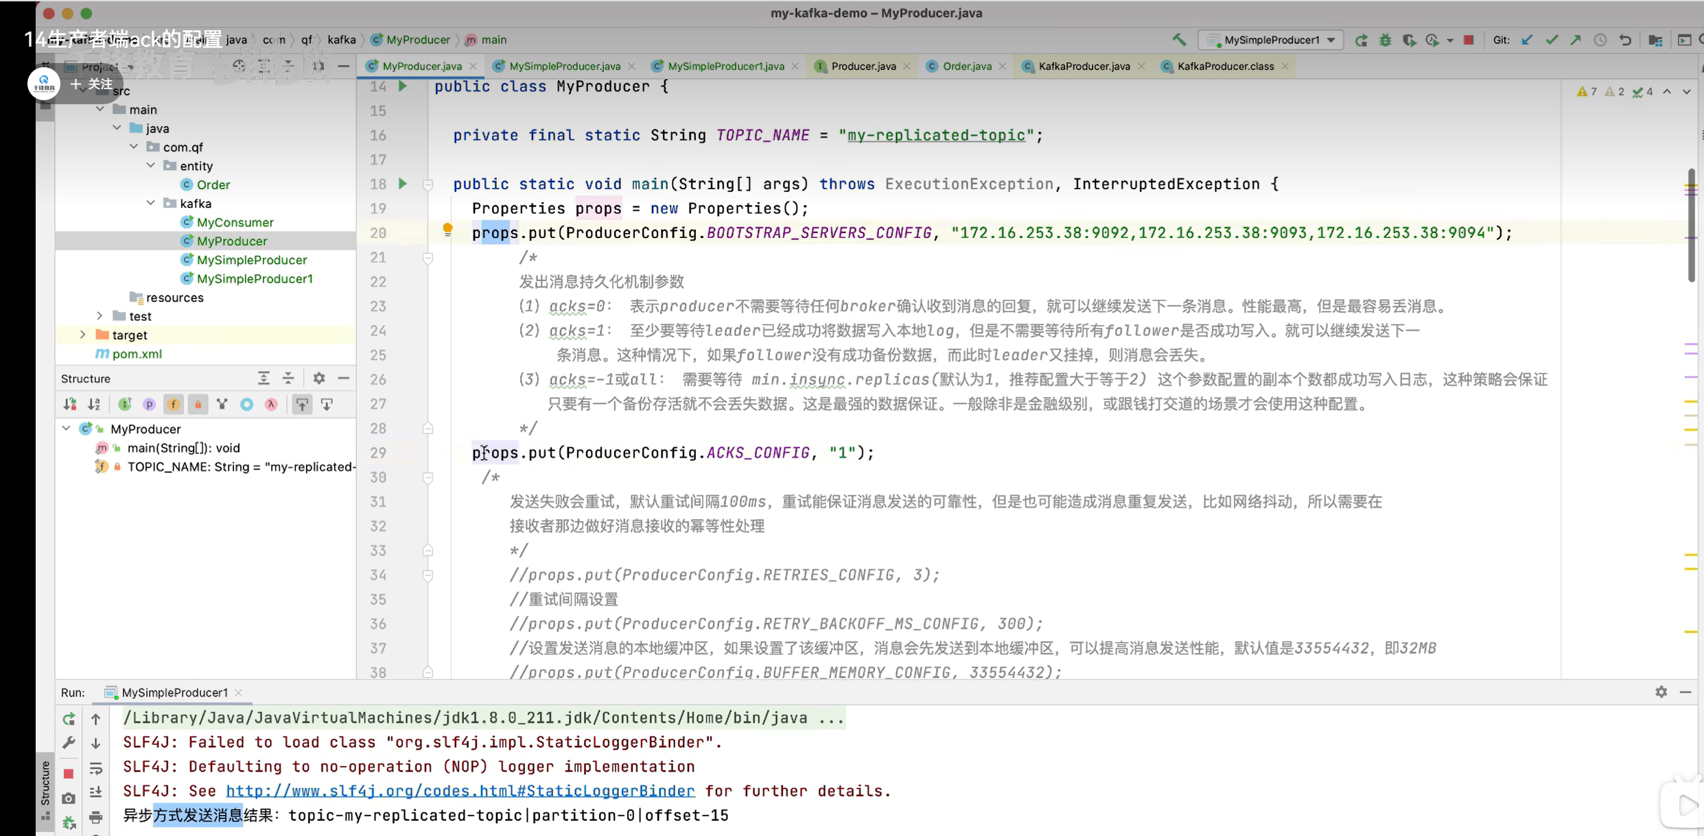Click the Sort Alphabetically structure icon
Viewport: 1704px width, 836px height.
click(x=94, y=405)
